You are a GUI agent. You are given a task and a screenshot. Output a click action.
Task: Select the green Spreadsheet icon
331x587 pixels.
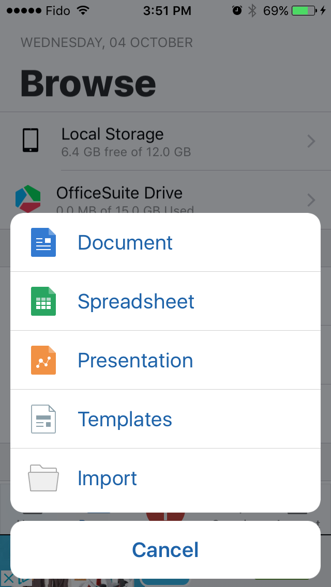[43, 301]
